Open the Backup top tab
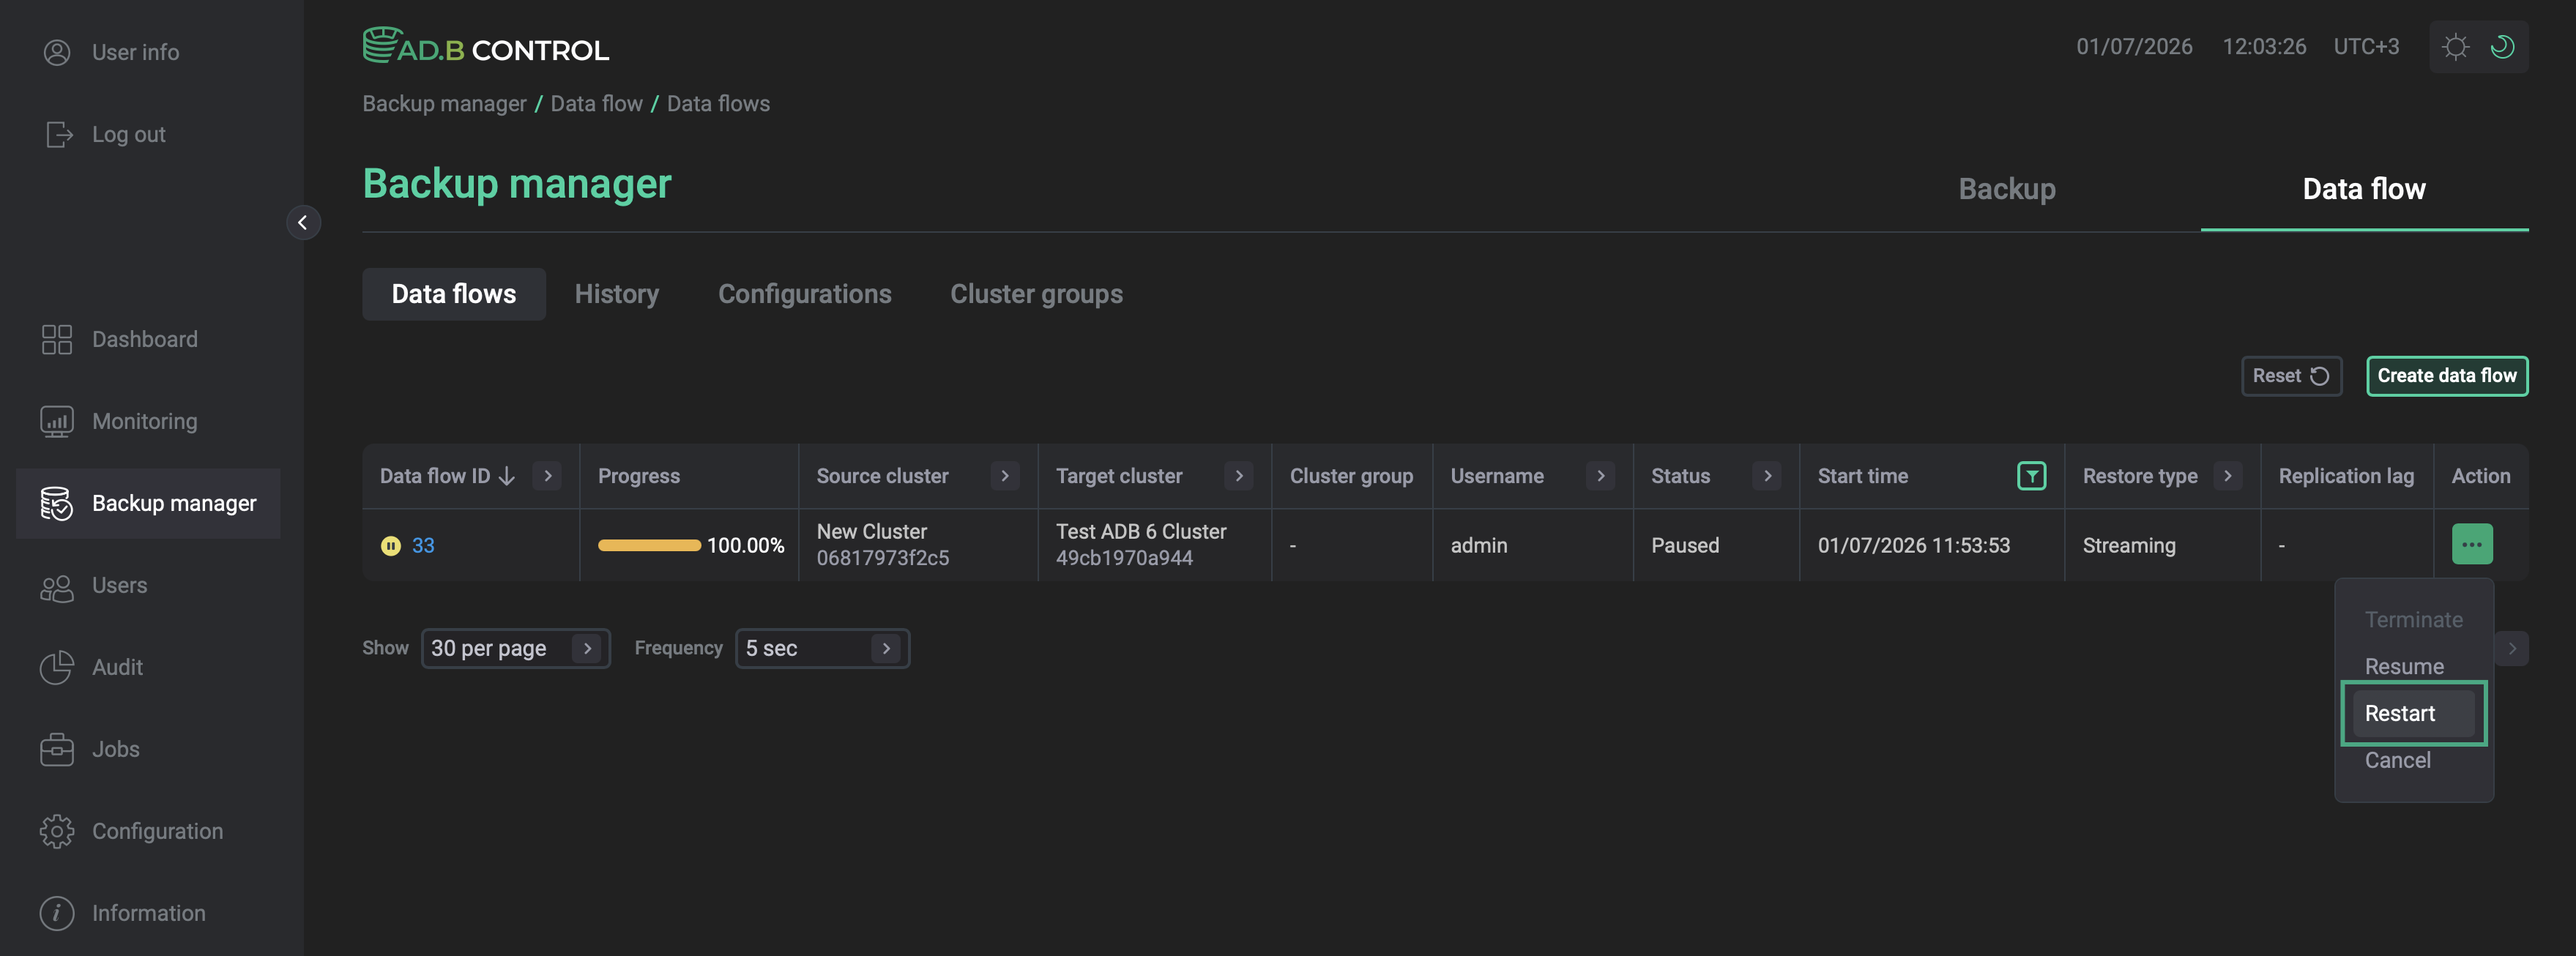The height and width of the screenshot is (956, 2576). click(x=2006, y=189)
